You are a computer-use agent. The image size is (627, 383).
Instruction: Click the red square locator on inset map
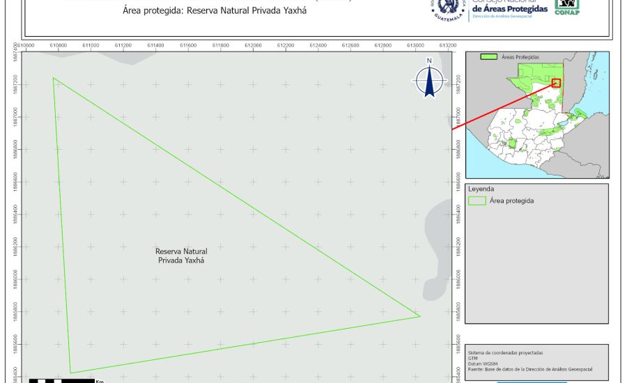[556, 83]
